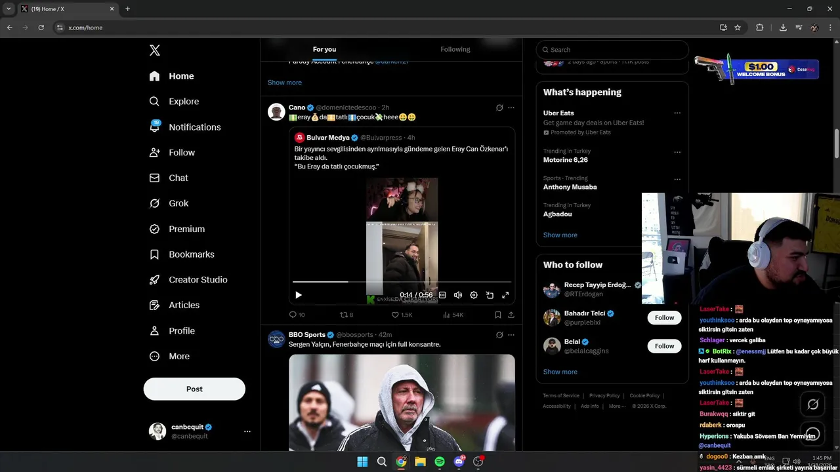Click the Creator Studio rocket icon

point(155,280)
